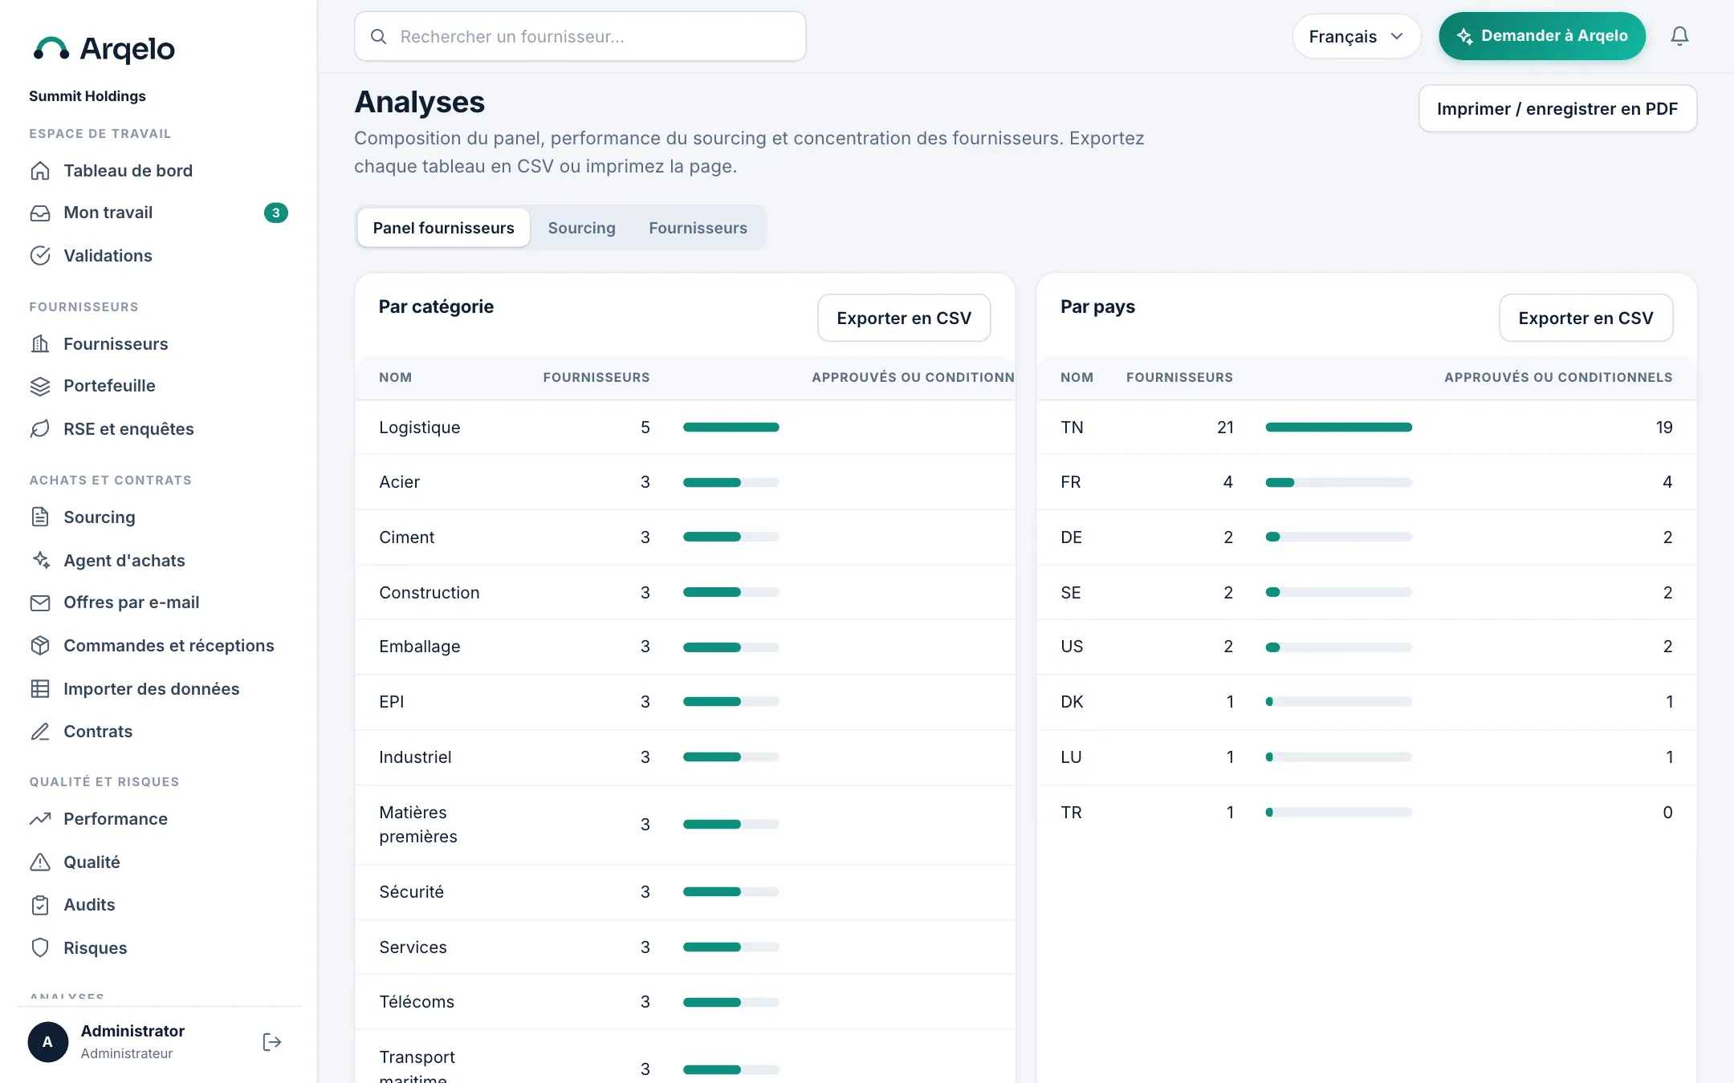Click the Performance trend icon

point(40,819)
